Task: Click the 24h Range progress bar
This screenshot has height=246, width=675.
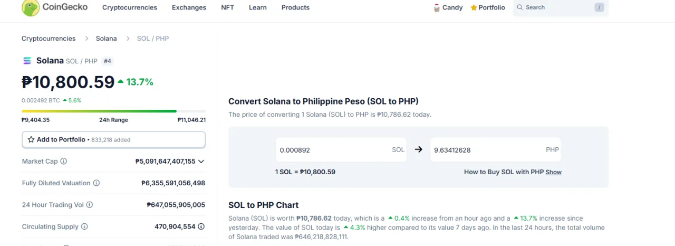Action: tap(113, 111)
